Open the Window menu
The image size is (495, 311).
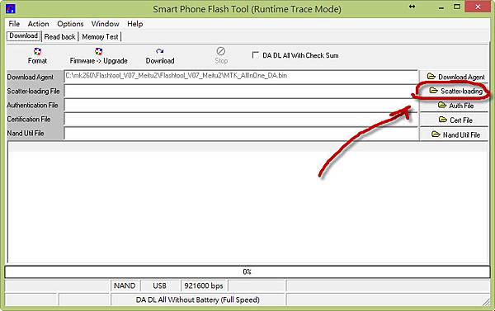tap(105, 24)
